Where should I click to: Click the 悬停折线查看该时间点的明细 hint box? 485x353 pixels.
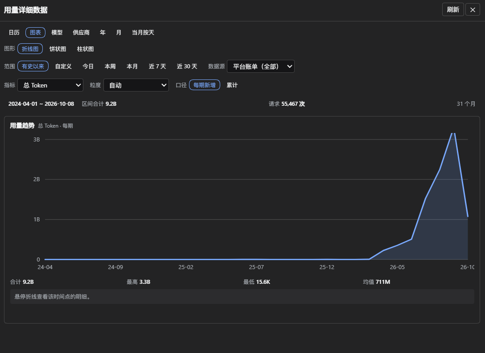coord(242,297)
